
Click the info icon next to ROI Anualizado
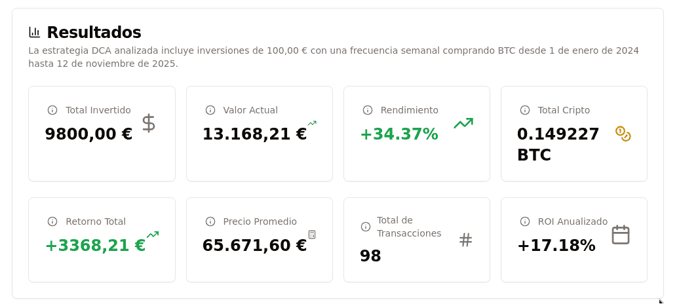(525, 221)
